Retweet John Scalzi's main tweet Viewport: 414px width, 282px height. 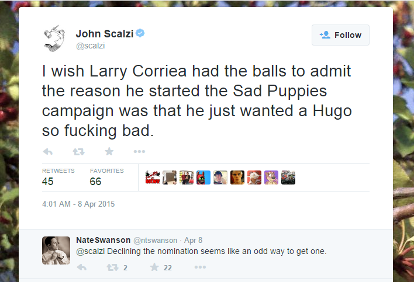point(78,152)
